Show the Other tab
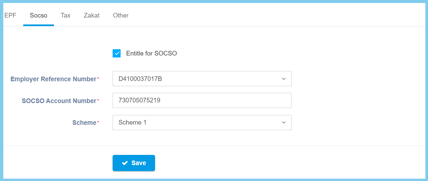428x181 pixels. click(x=121, y=16)
